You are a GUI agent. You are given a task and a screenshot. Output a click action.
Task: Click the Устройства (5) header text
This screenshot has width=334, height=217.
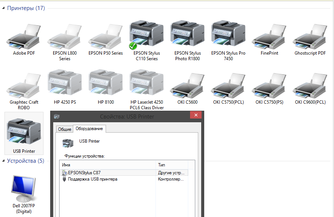tap(26, 161)
